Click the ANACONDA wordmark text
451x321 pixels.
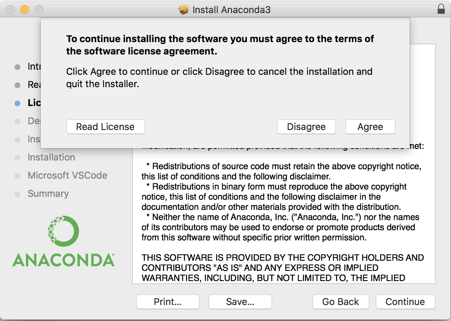tap(64, 260)
